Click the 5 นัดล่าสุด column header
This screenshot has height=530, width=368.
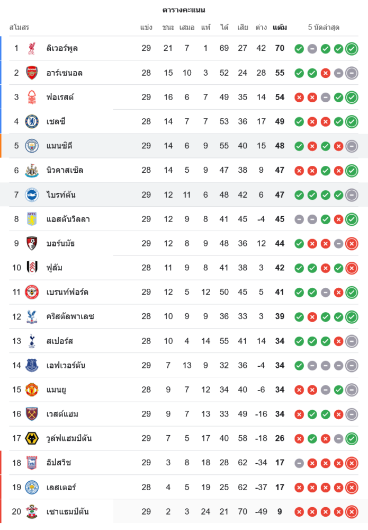click(324, 27)
